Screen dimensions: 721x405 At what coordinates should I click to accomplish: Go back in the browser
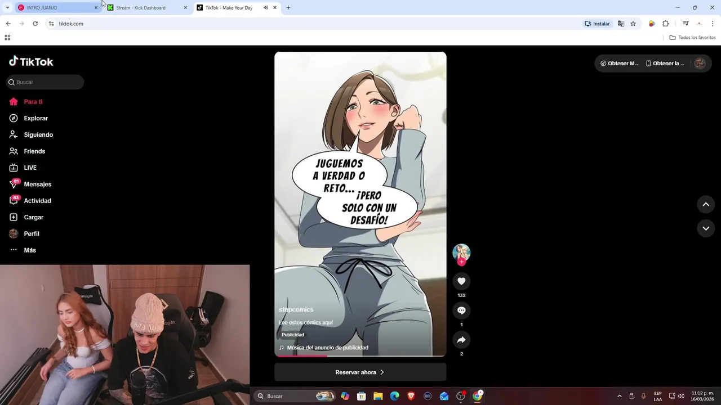tap(8, 24)
